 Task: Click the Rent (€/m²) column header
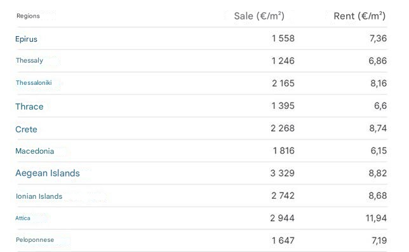click(x=359, y=16)
